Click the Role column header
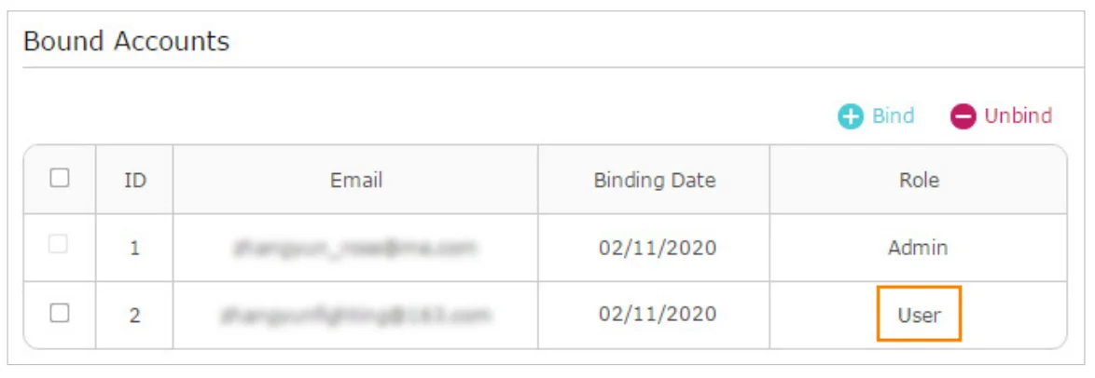 (x=919, y=181)
